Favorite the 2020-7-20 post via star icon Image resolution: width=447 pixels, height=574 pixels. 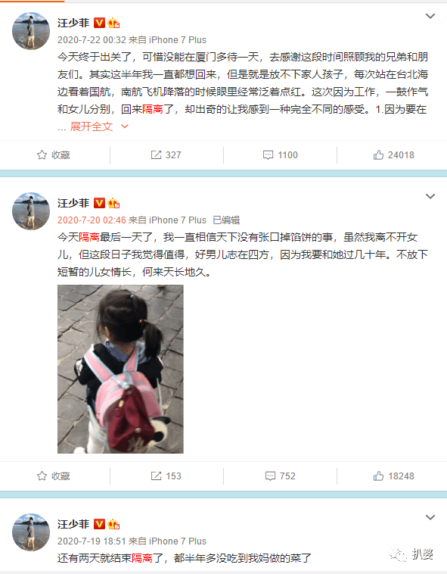click(53, 476)
